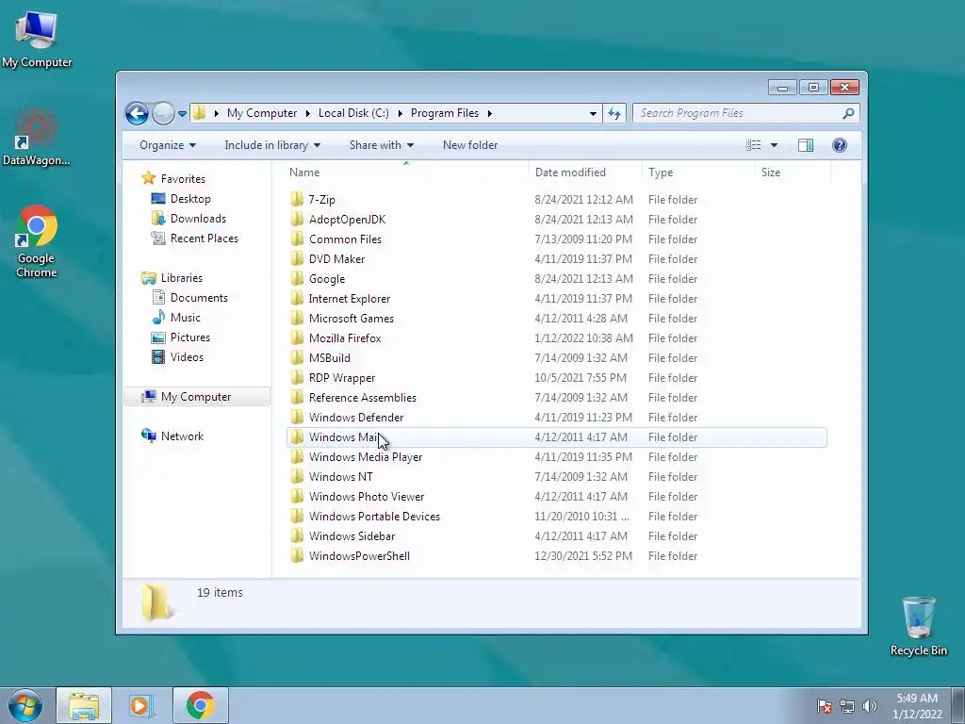
Task: Click the Windows Start orb
Action: [x=25, y=705]
